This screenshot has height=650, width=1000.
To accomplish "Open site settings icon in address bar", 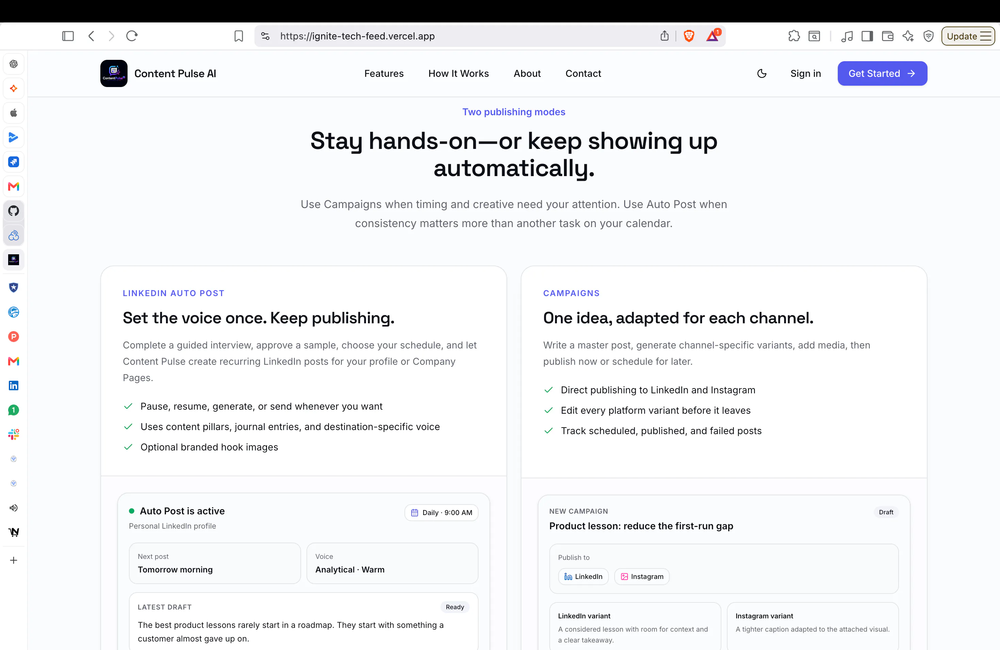I will pyautogui.click(x=265, y=36).
